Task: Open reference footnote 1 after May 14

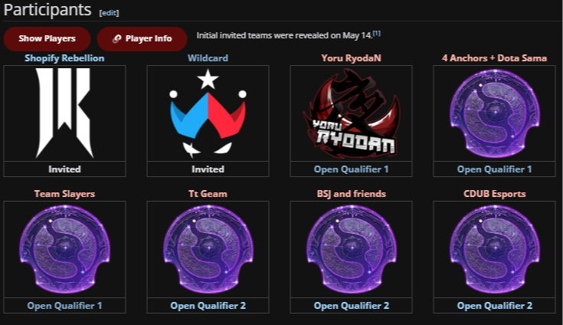Action: (377, 34)
